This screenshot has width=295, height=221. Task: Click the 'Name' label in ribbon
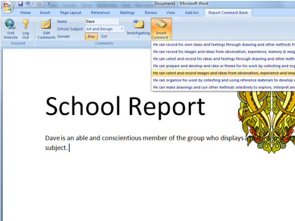pyautogui.click(x=62, y=21)
